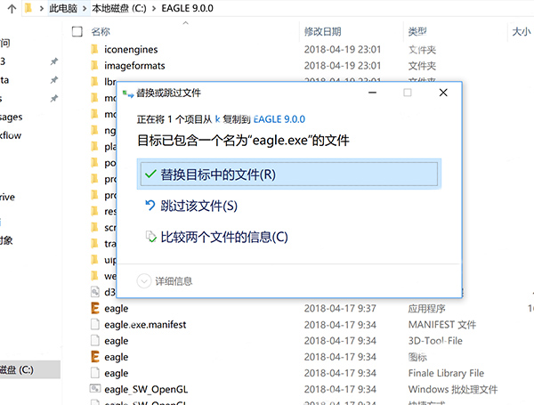Sort files by the Type (类型) column
The height and width of the screenshot is (405, 534).
coord(417,32)
